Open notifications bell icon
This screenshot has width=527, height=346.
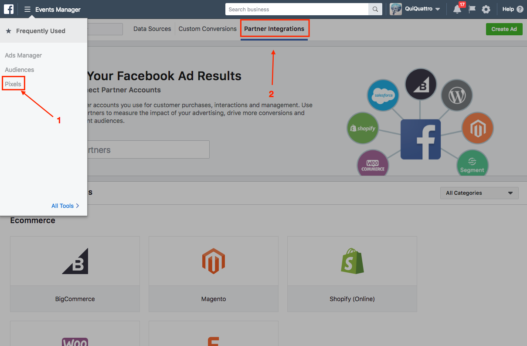click(x=457, y=9)
